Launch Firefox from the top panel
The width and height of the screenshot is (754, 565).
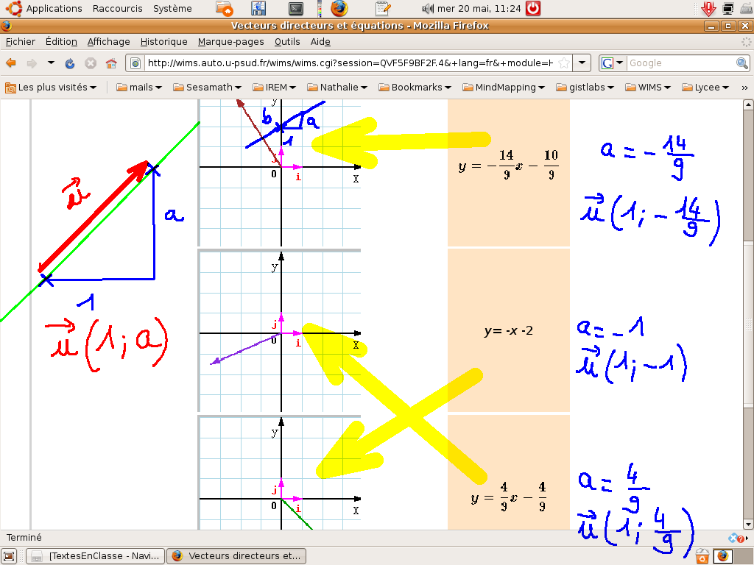click(x=339, y=9)
